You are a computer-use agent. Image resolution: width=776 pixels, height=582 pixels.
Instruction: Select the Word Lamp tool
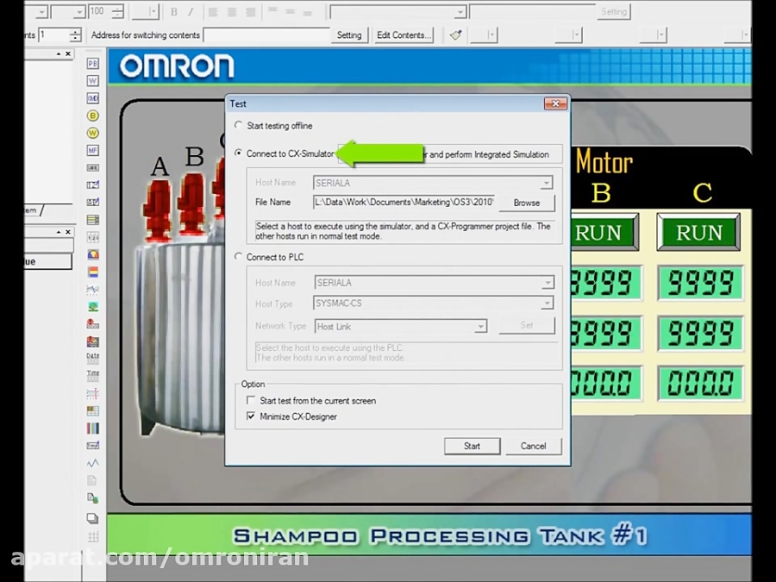[x=92, y=132]
